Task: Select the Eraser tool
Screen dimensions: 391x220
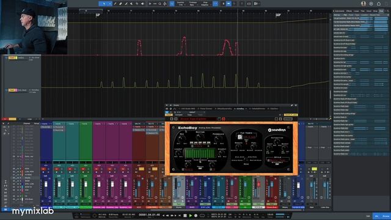Action: point(121,4)
